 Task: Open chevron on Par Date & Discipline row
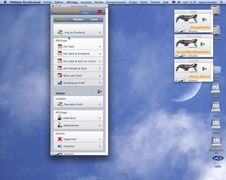click(x=100, y=54)
